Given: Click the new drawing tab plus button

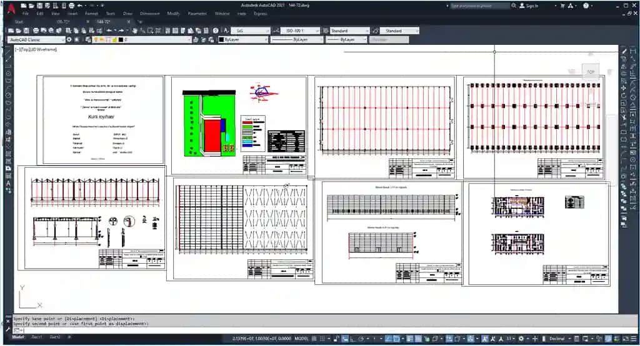Looking at the screenshot, I should click(x=140, y=22).
